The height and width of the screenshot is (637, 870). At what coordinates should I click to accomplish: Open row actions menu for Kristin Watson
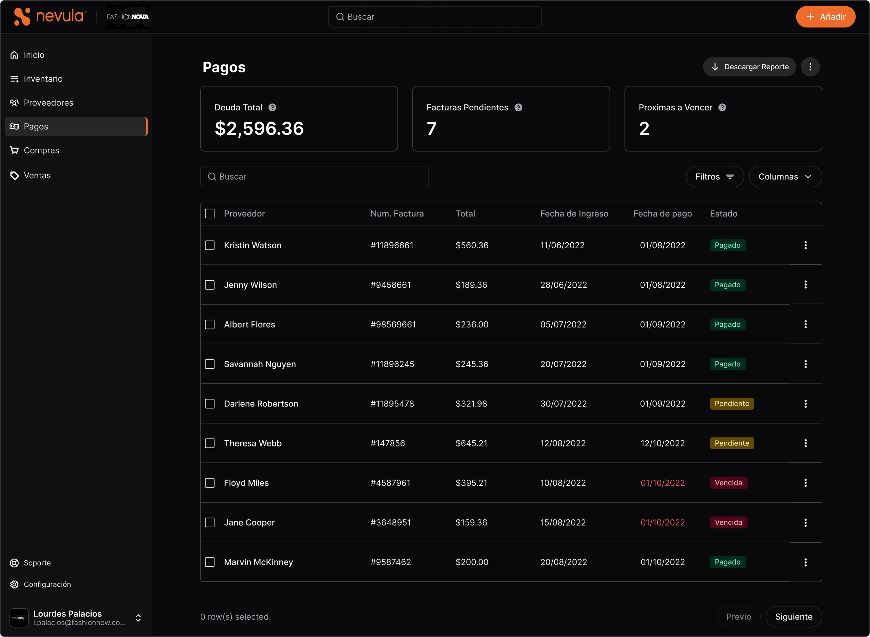[x=806, y=245]
